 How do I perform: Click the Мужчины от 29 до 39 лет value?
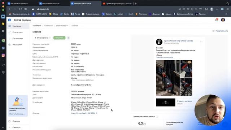tap(81, 98)
